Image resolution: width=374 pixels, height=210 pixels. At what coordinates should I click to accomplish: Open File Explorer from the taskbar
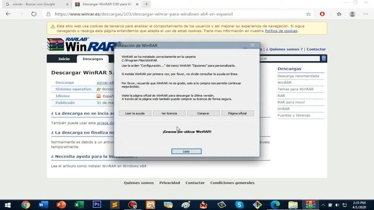tap(293, 205)
